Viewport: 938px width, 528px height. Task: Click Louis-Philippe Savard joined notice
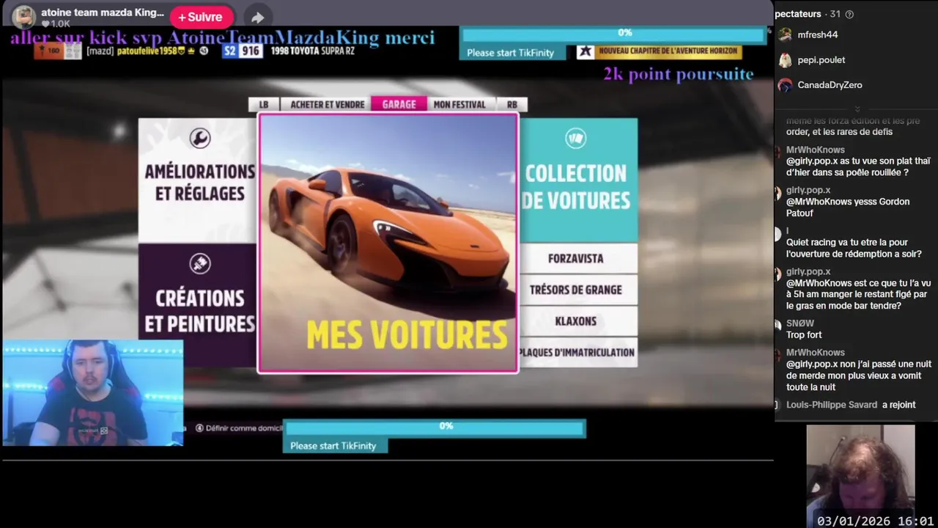pos(851,405)
